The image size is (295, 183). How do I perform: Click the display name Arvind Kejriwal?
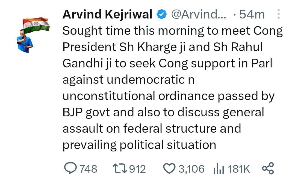coord(107,14)
